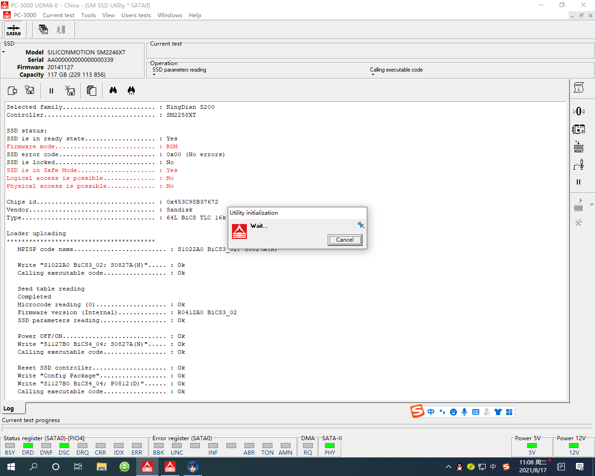
Task: Click the 12V power indicator
Action: pos(574,445)
